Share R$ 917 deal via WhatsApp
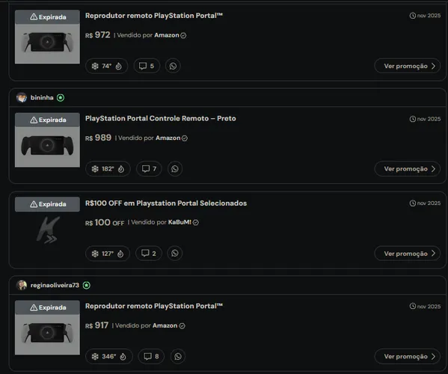Viewport: 448px width, 374px height. tap(178, 356)
